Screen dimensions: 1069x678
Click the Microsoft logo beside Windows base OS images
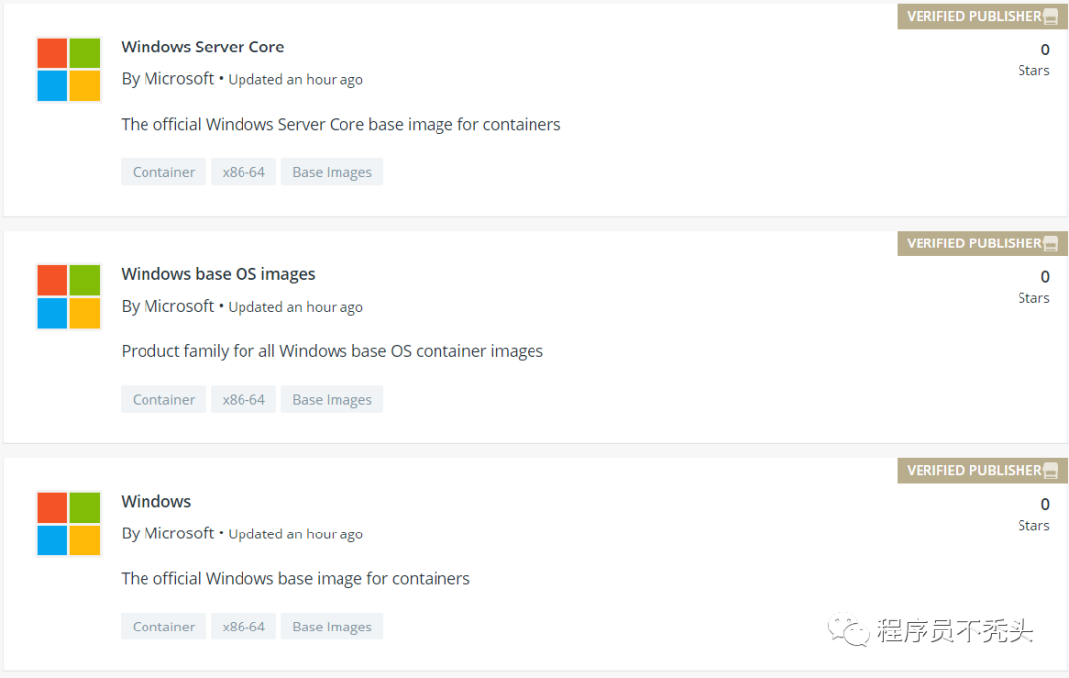(x=69, y=297)
